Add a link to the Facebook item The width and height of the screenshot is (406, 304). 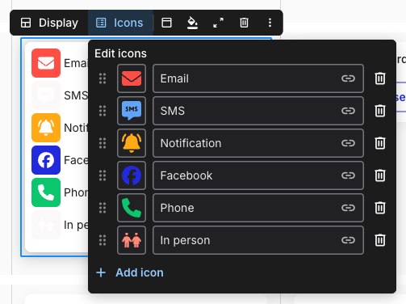point(348,175)
